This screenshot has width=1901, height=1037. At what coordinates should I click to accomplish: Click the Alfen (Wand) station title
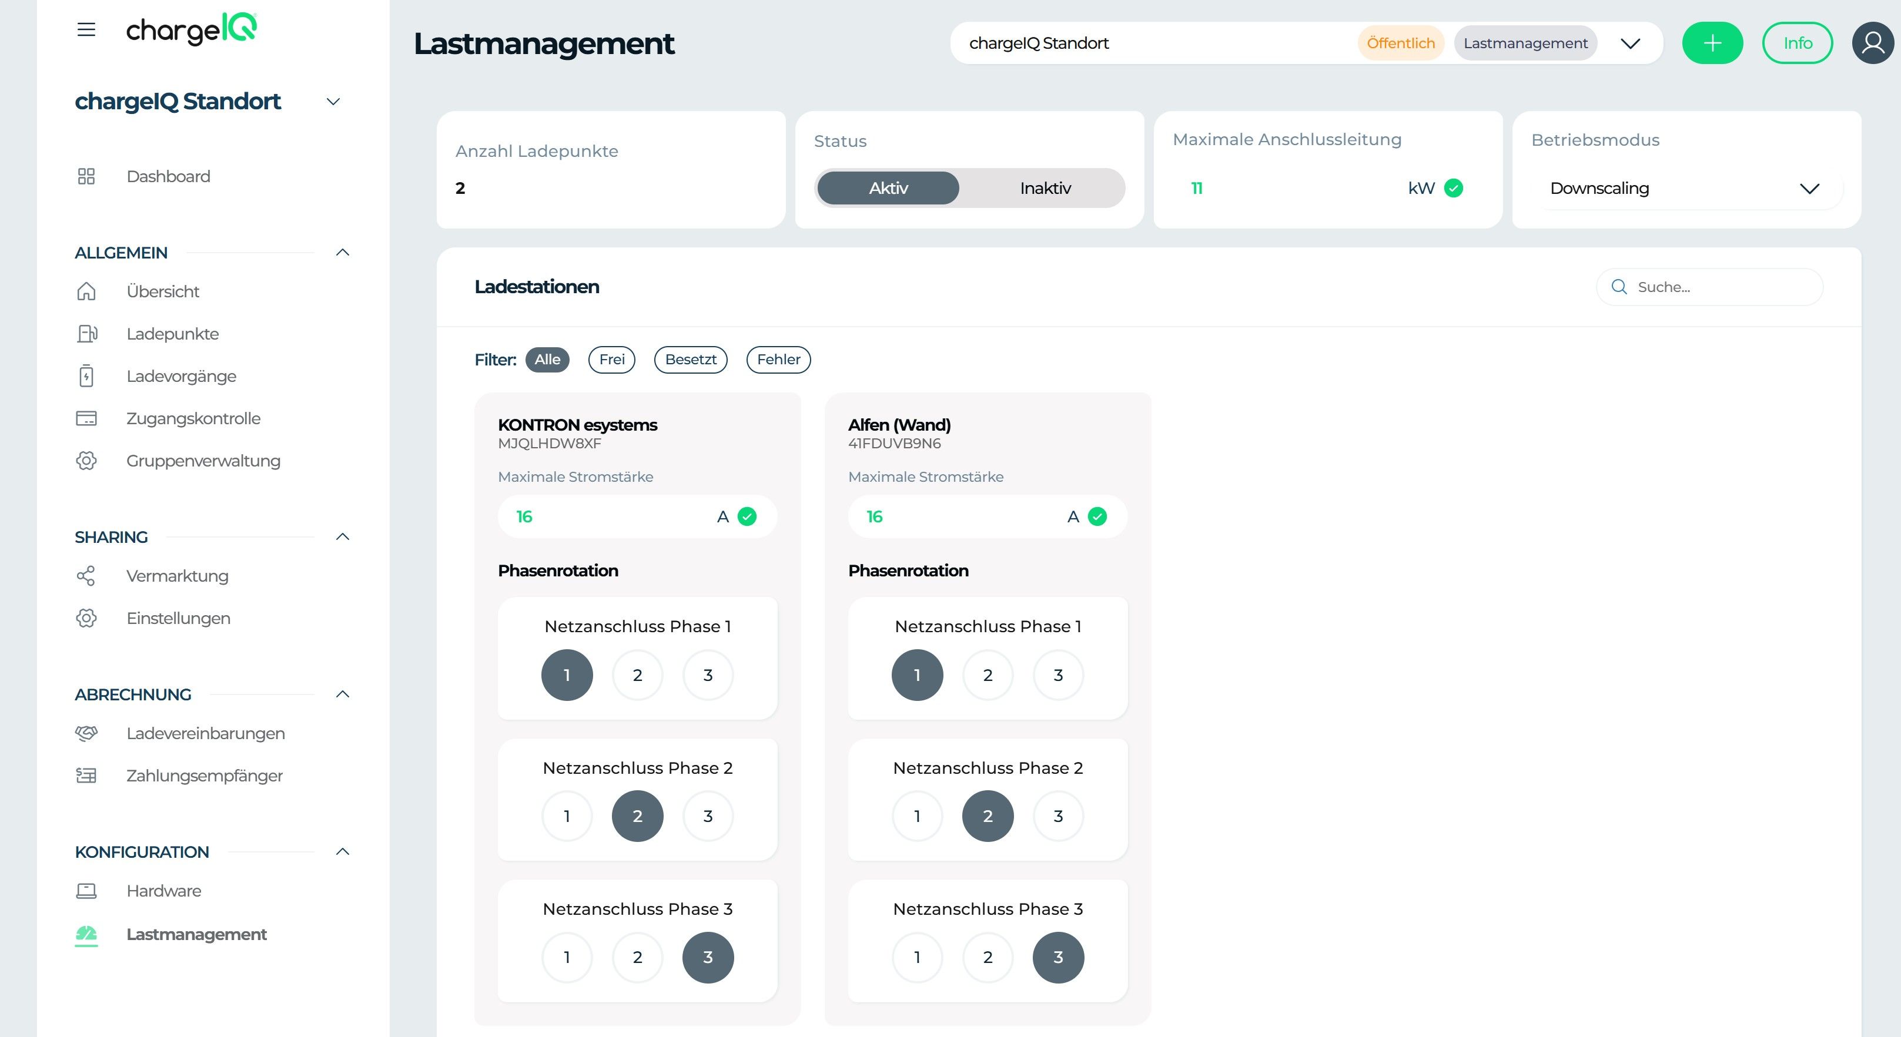(x=899, y=425)
